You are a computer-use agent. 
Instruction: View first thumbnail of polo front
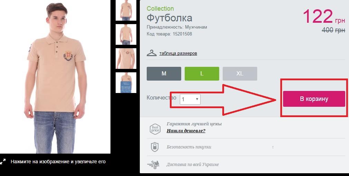(x=126, y=10)
